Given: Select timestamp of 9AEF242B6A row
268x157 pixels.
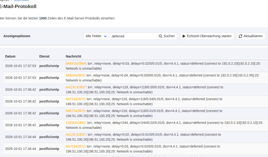Looking at the screenshot, I should pos(20,66).
